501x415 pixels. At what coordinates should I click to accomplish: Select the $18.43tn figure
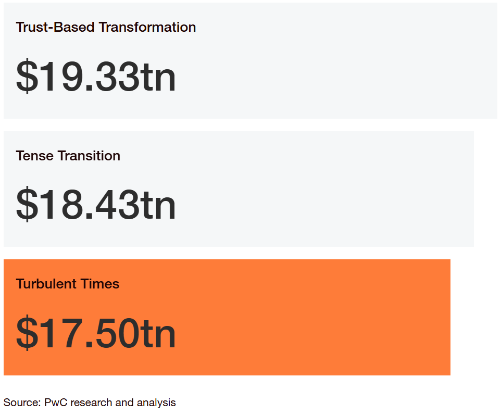coord(96,205)
